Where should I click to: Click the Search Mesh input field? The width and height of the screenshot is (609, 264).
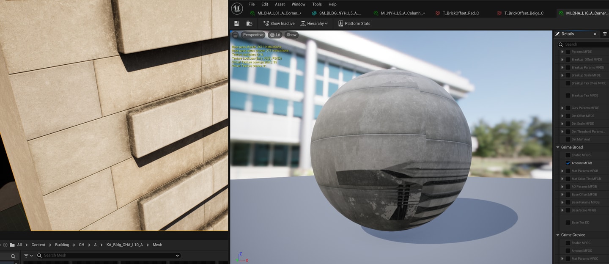108,256
